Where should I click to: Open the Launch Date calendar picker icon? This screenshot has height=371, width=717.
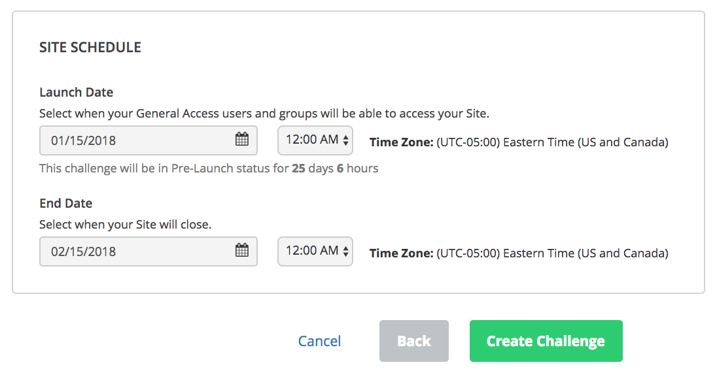(242, 139)
